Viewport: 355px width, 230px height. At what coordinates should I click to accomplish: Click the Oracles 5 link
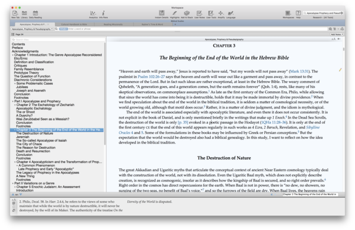pos(142,132)
